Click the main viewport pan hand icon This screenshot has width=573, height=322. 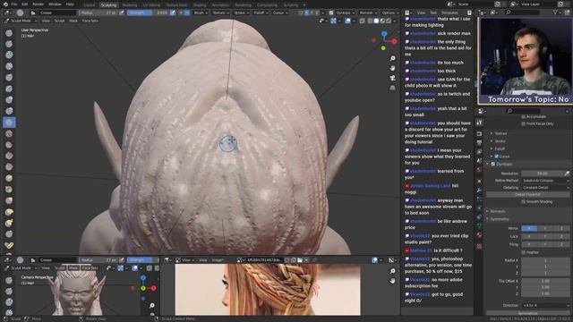392,68
